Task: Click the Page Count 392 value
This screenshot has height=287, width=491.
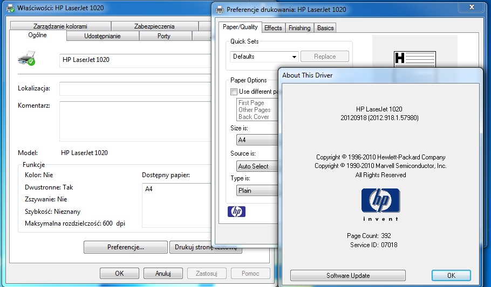Action: [386, 236]
